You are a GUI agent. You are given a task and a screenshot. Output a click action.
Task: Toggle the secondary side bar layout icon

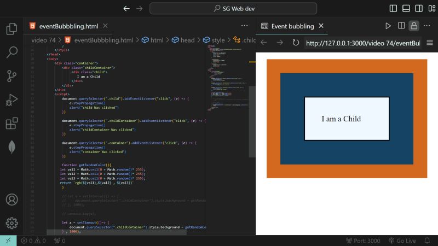[419, 8]
